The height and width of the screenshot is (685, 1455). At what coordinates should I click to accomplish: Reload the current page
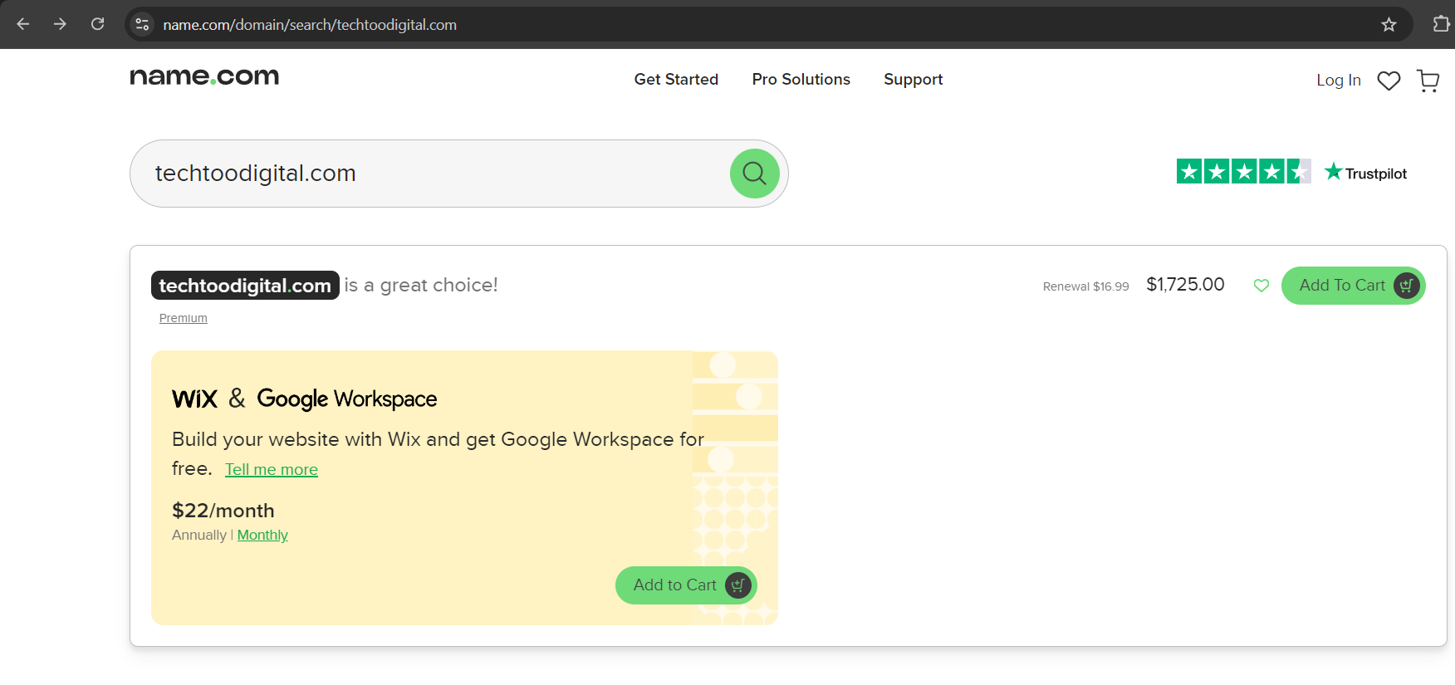pos(97,24)
